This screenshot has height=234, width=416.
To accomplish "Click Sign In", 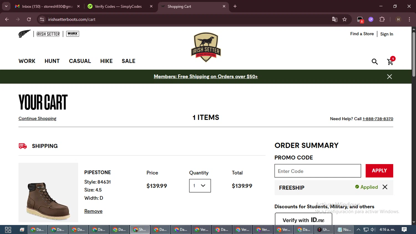I will pos(387,34).
